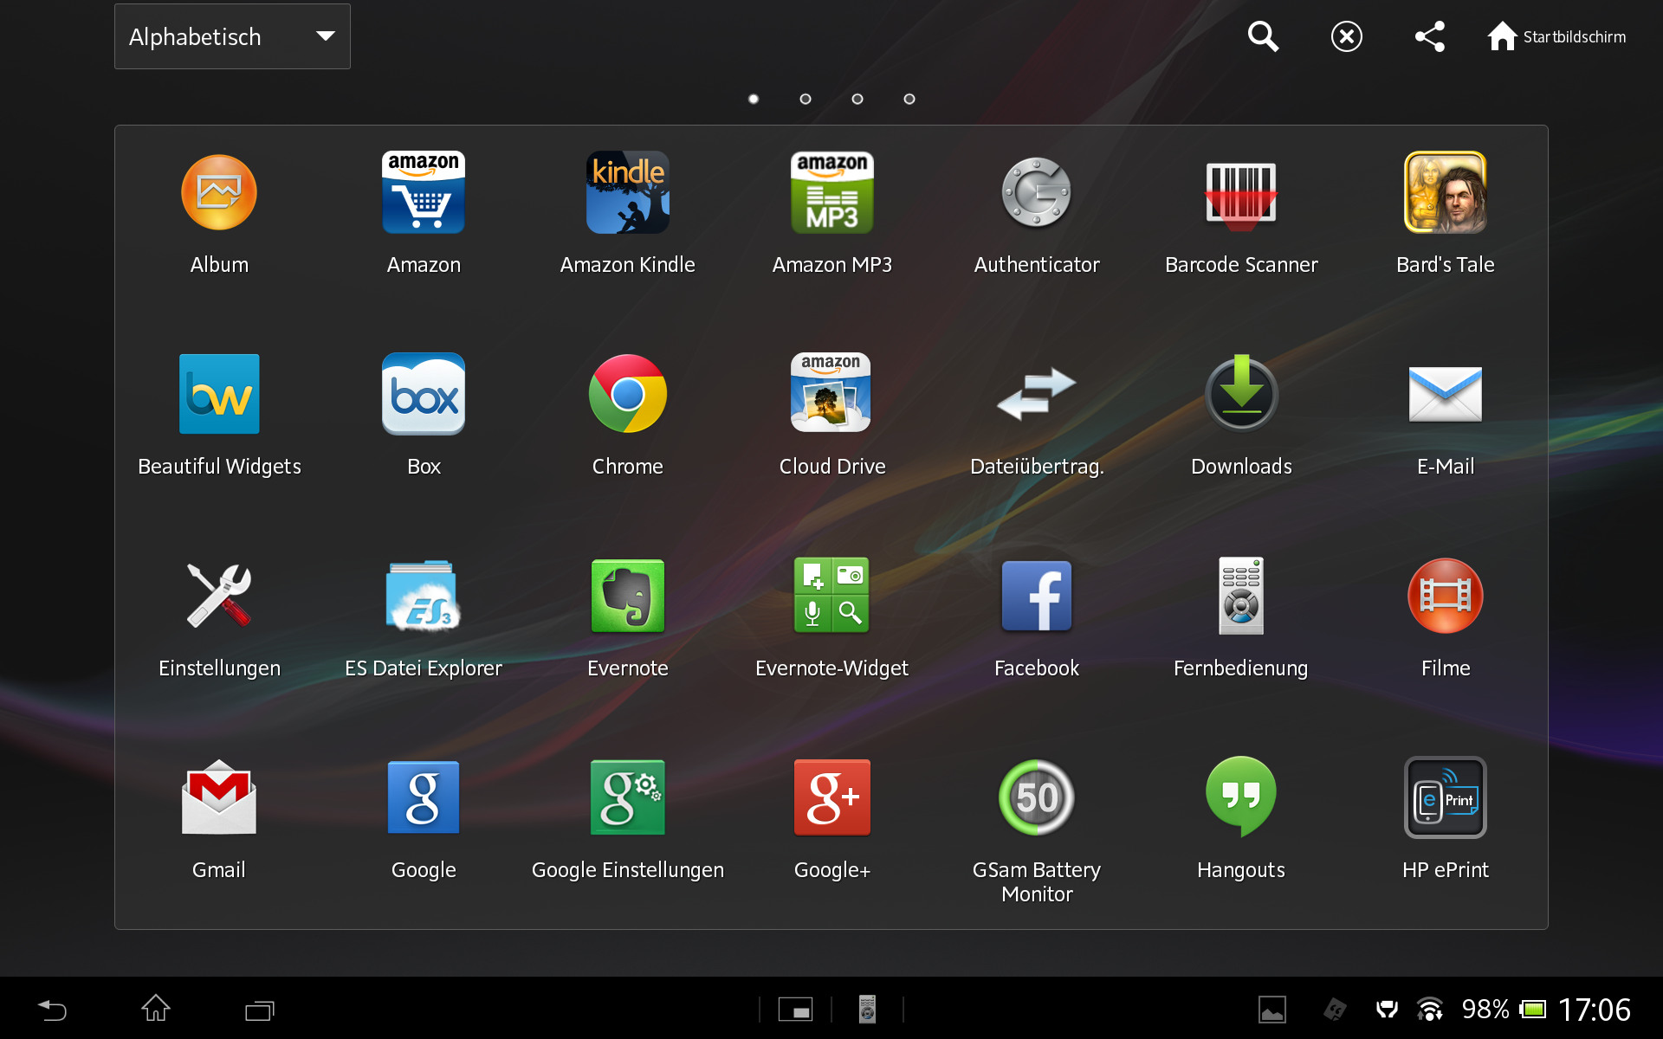Open GSam Battery Monitor
The height and width of the screenshot is (1039, 1663).
tap(1037, 797)
